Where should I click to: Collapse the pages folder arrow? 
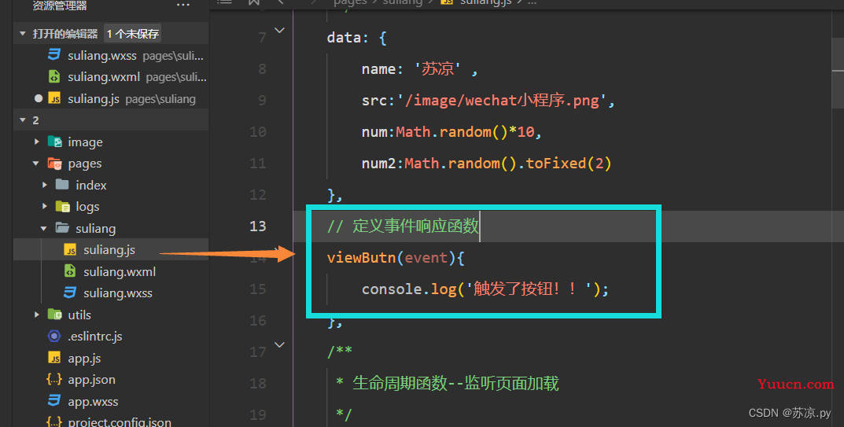pos(36,163)
